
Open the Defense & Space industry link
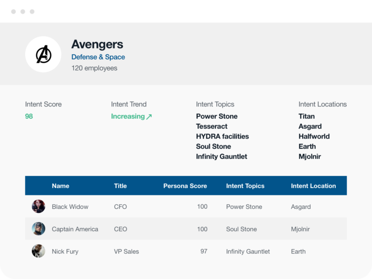98,57
